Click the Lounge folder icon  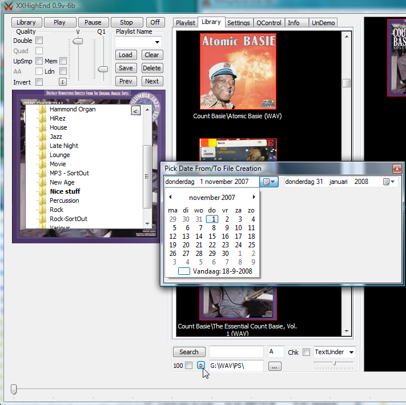(42, 155)
